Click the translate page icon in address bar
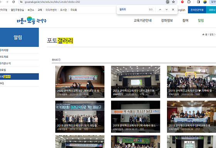The image size is (216, 148). [167, 2]
